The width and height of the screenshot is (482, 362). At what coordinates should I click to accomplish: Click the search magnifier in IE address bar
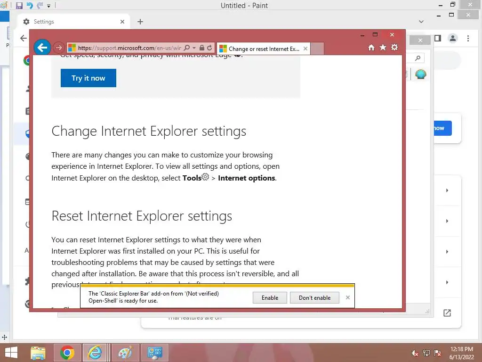click(x=186, y=48)
